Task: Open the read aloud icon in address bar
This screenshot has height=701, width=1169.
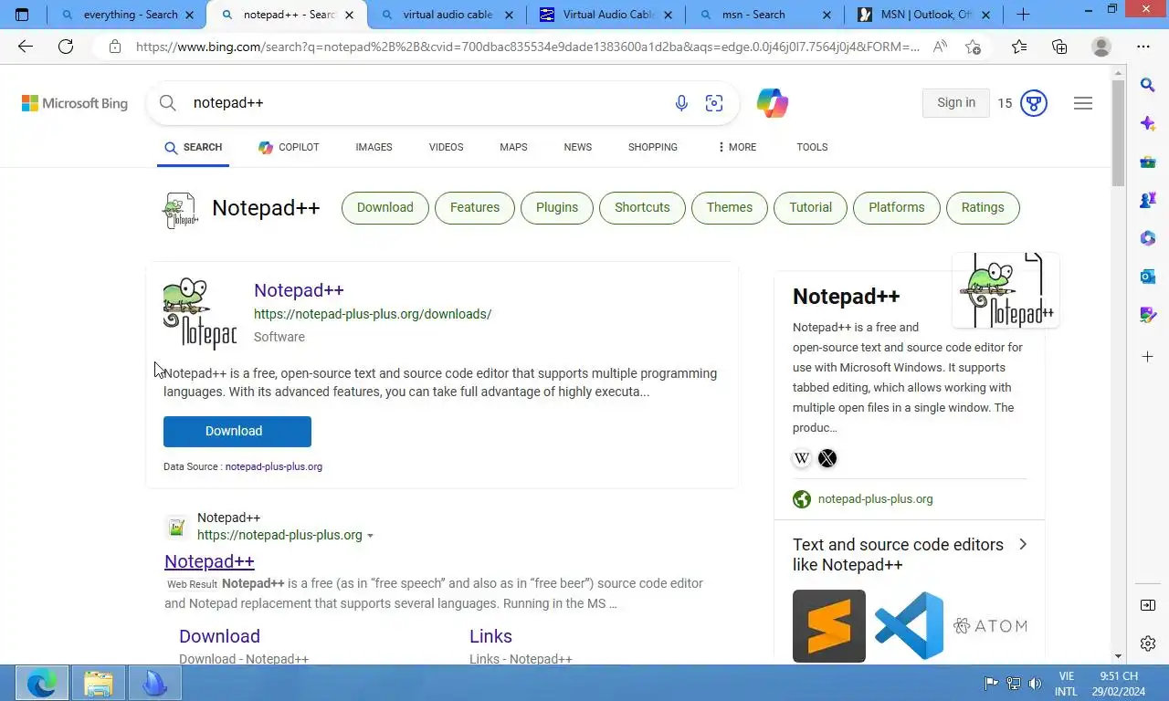Action: click(x=940, y=47)
